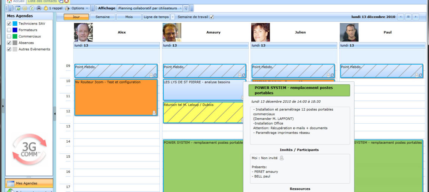Uncheck the Autres Evènements checkbox
Viewport: 429px width, 192px height.
tap(9, 49)
